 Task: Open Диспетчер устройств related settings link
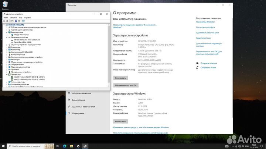pos(205,27)
